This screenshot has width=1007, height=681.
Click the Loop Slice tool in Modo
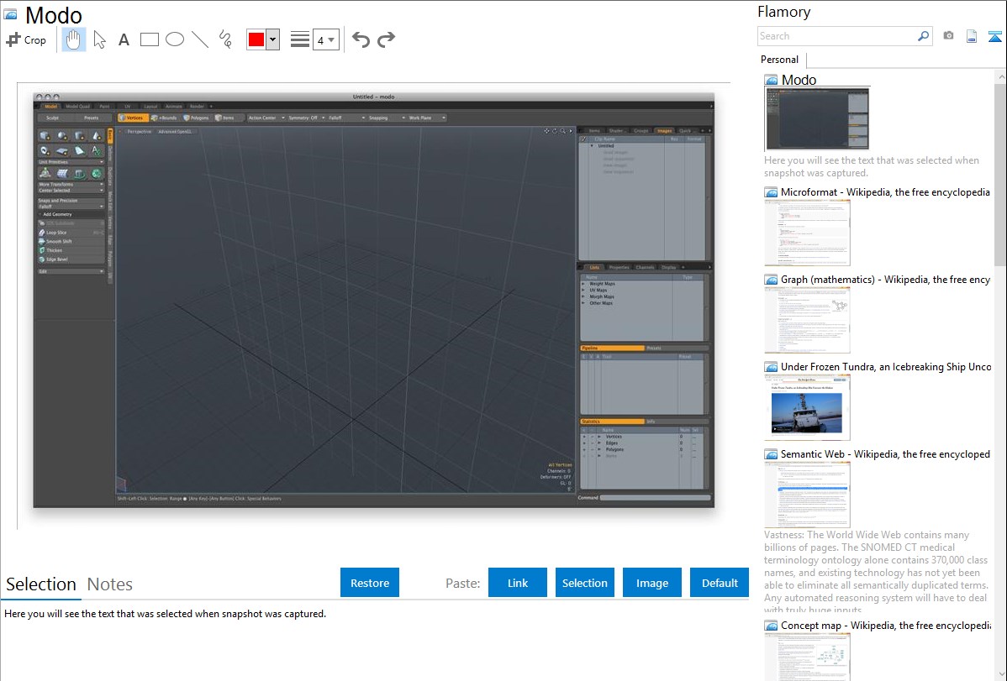[71, 233]
